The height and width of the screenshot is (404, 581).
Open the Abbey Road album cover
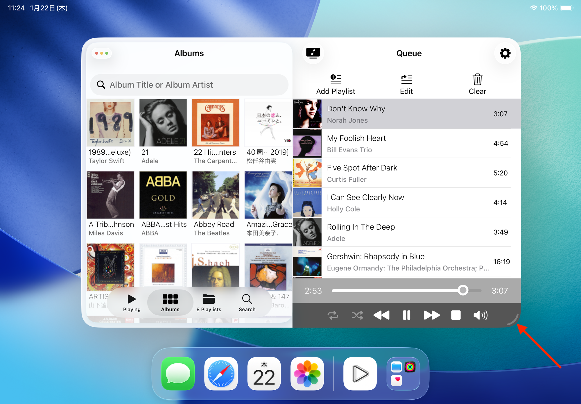216,195
